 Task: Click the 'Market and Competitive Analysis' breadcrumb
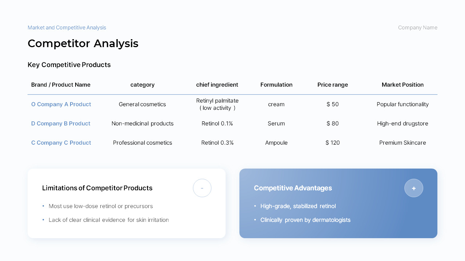(x=67, y=28)
